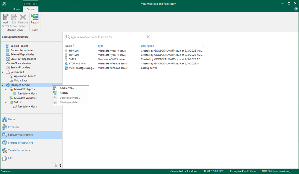The height and width of the screenshot is (174, 299).
Task: Click the 'Backup server' description cell
Action: point(149,68)
